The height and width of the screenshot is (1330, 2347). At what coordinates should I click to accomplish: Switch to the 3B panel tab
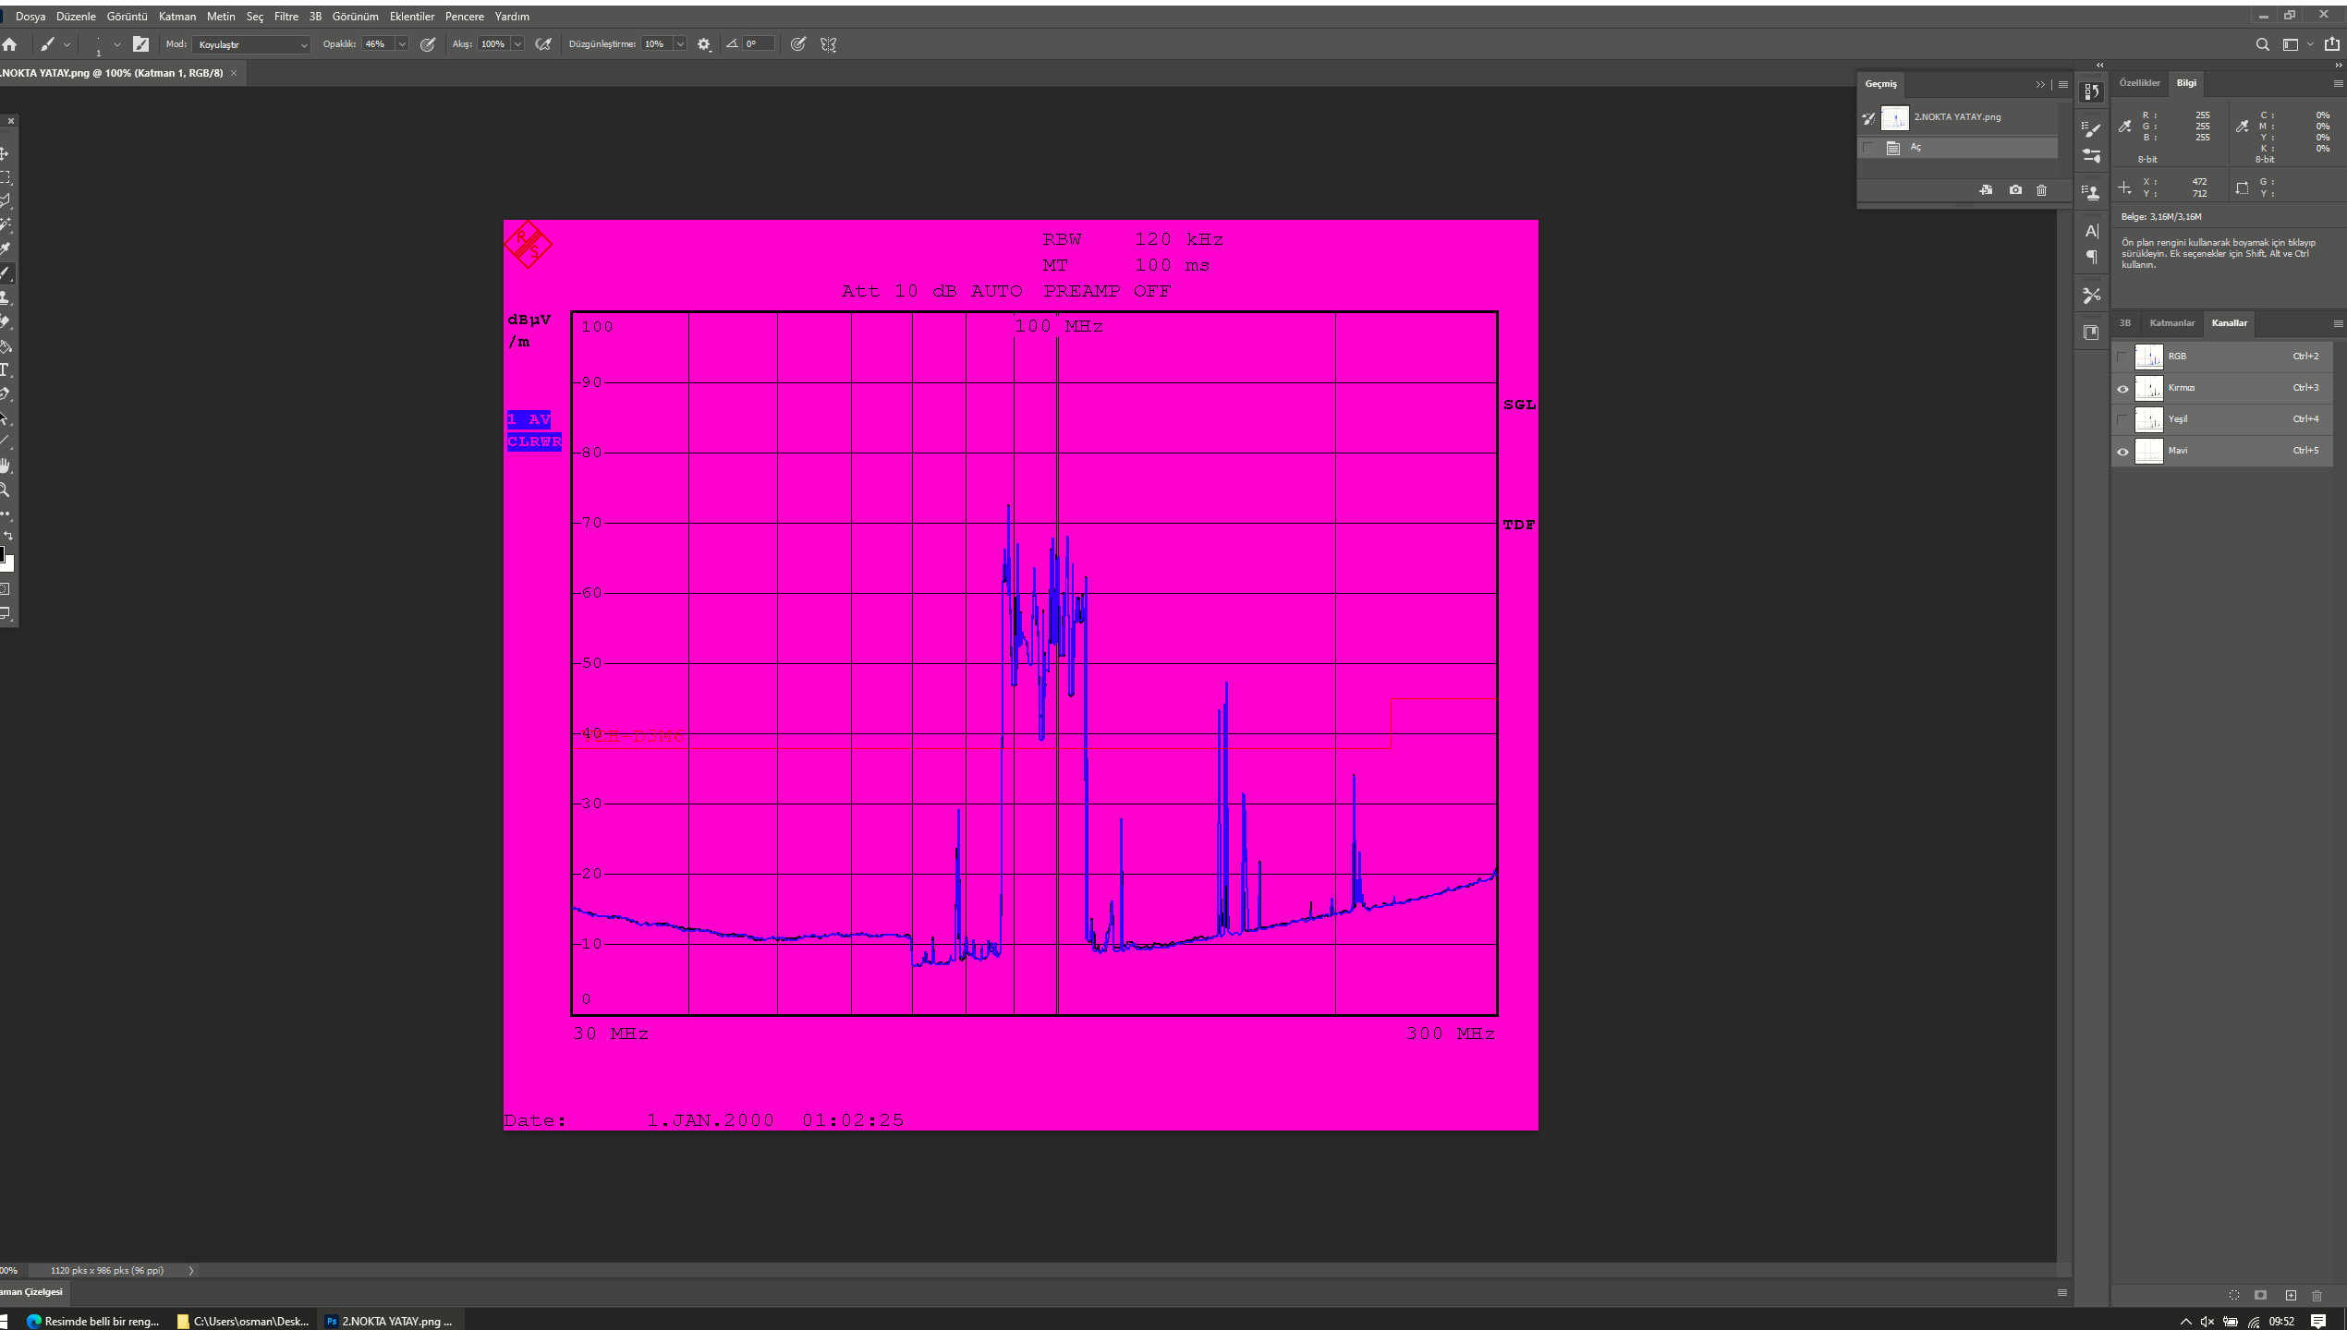2125,323
